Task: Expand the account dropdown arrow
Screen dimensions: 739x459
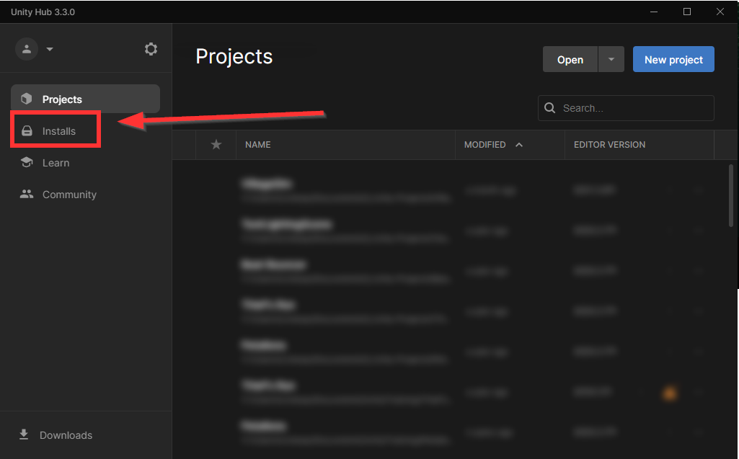Action: [x=50, y=50]
